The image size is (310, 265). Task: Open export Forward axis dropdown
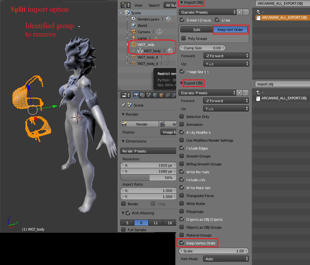[226, 100]
